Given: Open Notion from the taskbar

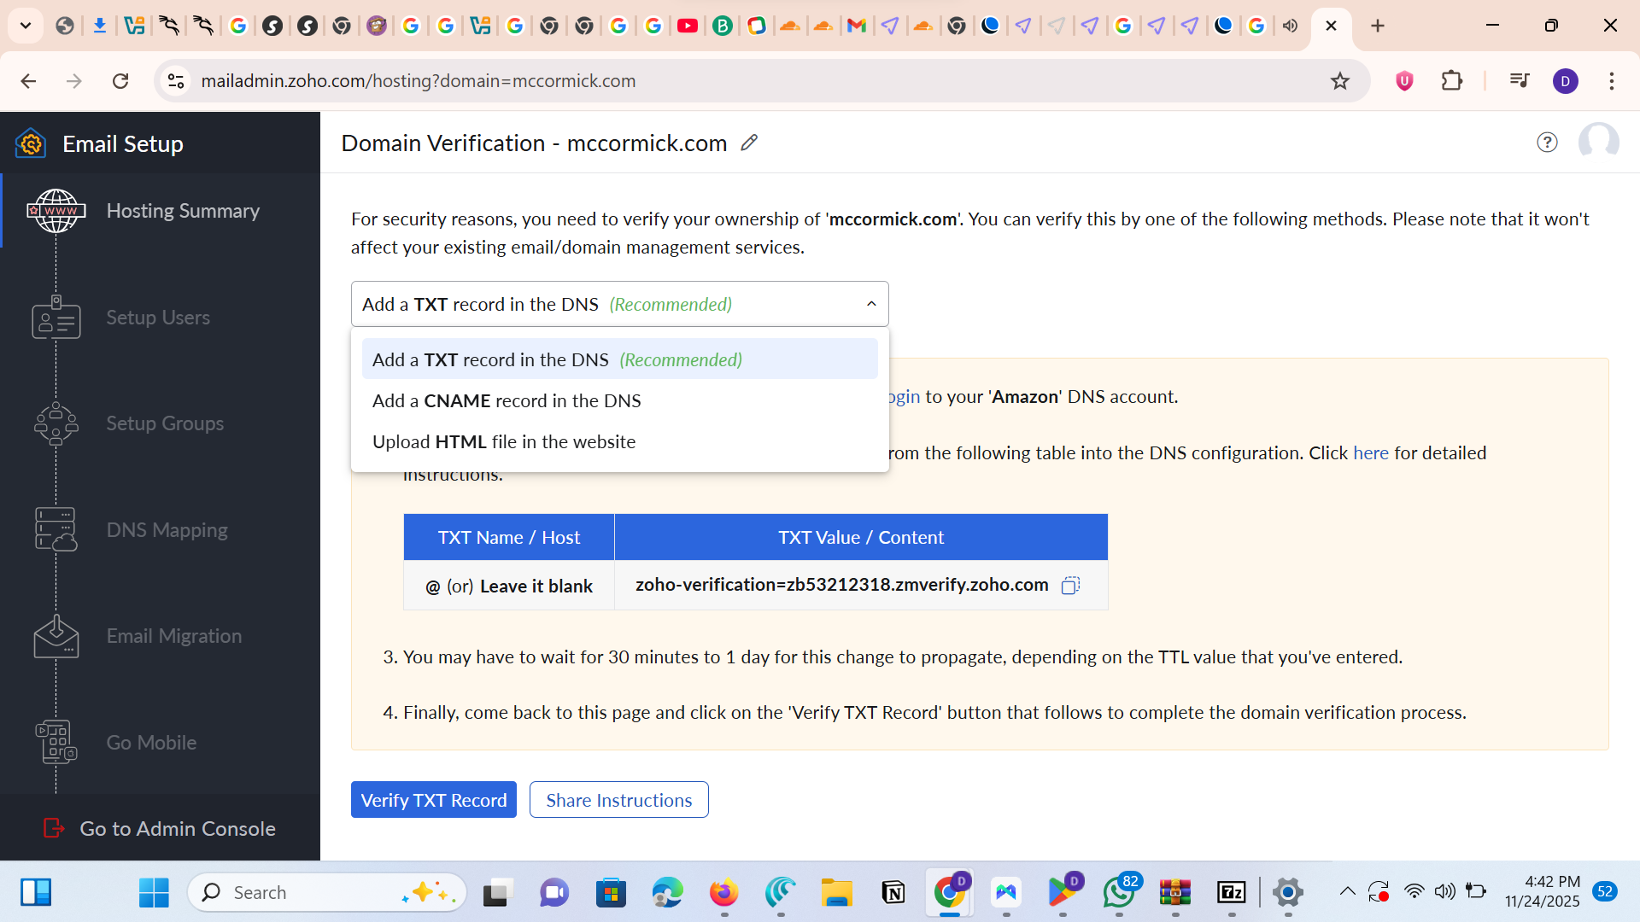Looking at the screenshot, I should click(x=893, y=893).
